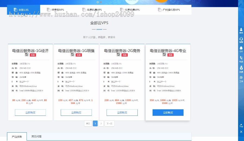Click the 全部云VPS section heading
This screenshot has width=244, height=141.
(x=99, y=23)
